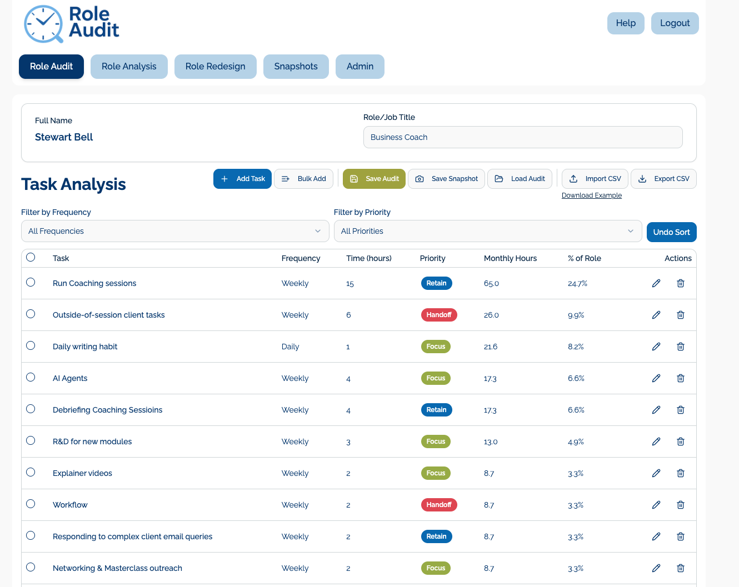Open Load Audit folder button
This screenshot has height=587, width=739.
[520, 179]
